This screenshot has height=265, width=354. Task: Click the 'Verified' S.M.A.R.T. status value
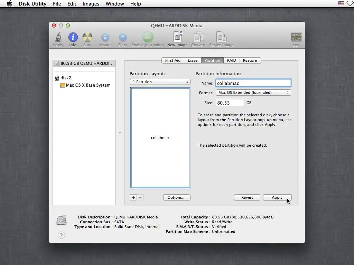(x=219, y=227)
